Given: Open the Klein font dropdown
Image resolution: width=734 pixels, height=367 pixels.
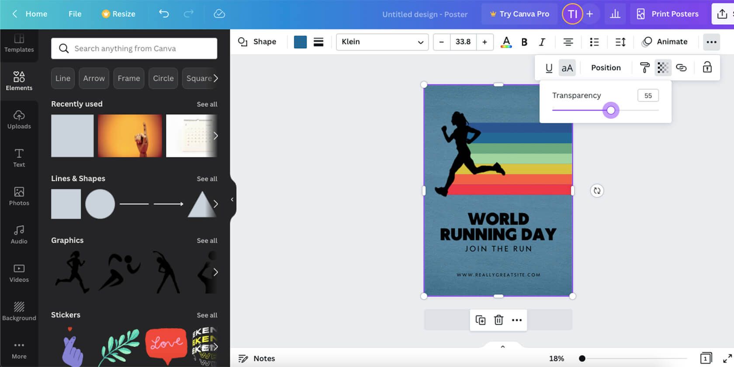Looking at the screenshot, I should click(382, 42).
